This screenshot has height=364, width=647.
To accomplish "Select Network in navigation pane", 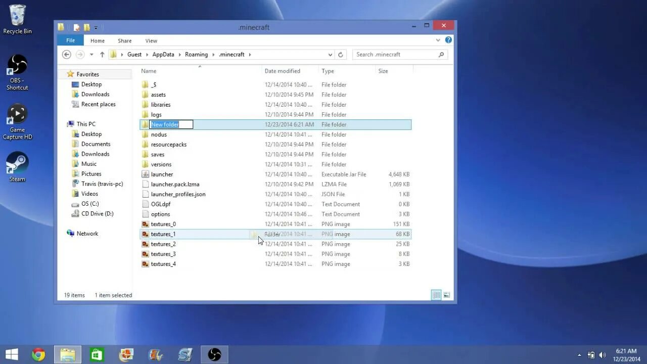I will pos(87,234).
